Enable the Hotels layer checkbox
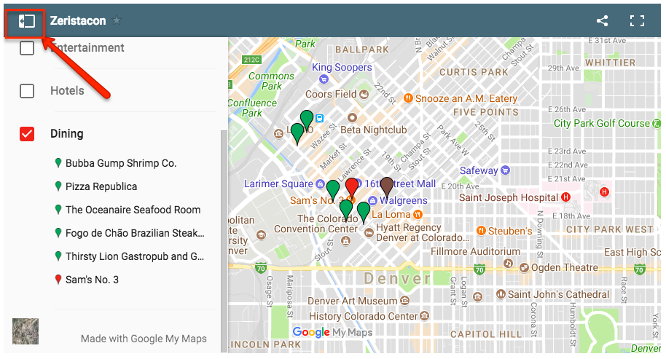 (27, 91)
